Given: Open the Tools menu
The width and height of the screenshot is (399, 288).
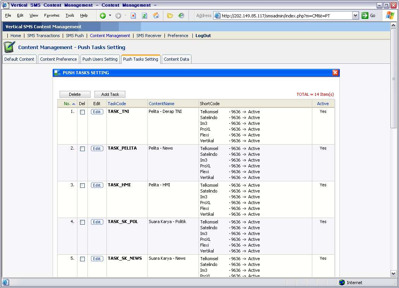Looking at the screenshot, I should [x=70, y=15].
